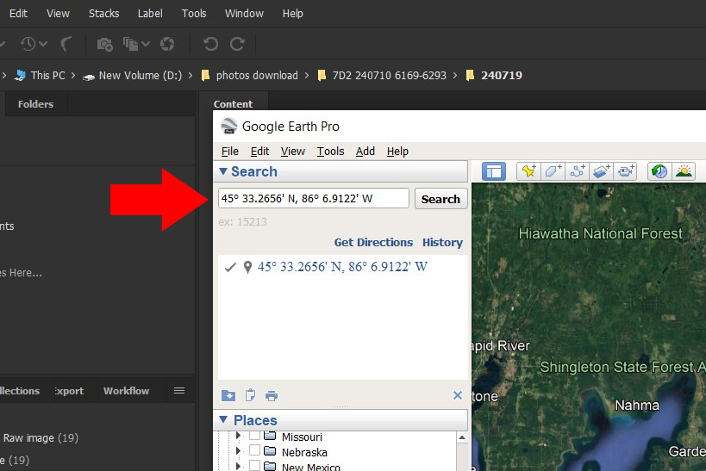Click the coordinates search input field
The width and height of the screenshot is (706, 471).
pyautogui.click(x=314, y=198)
